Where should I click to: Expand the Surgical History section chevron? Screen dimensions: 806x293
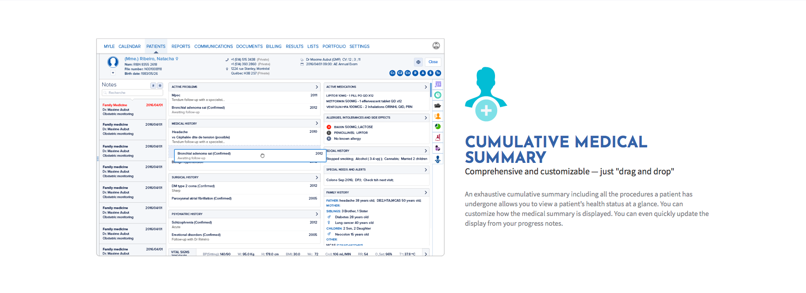coord(317,177)
